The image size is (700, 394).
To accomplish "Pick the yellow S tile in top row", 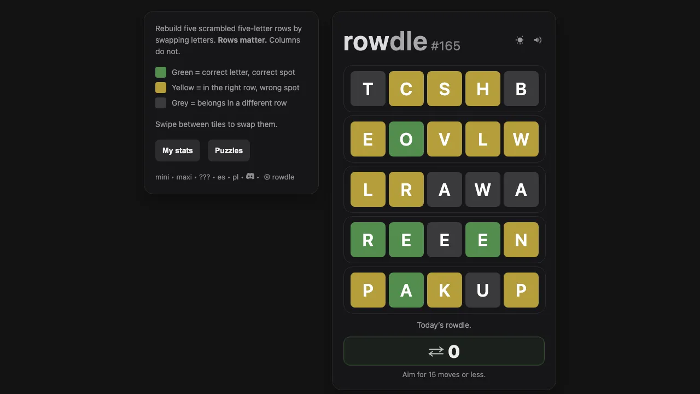I will (445, 89).
